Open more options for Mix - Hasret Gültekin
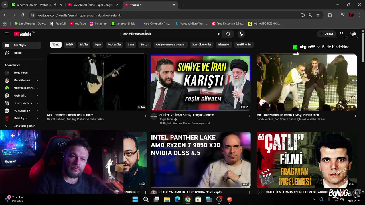 click(146, 115)
